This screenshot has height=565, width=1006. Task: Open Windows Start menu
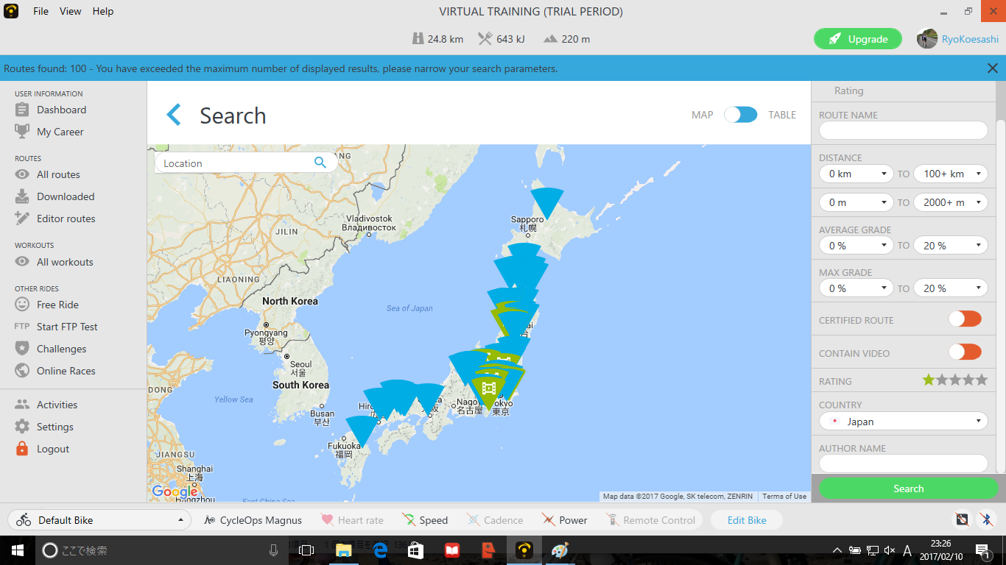tap(17, 550)
